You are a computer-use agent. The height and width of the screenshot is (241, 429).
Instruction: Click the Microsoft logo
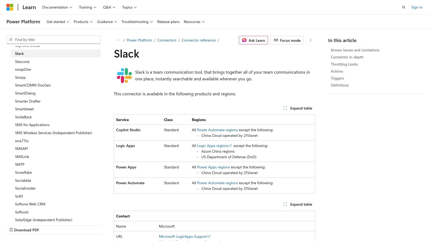pos(10,7)
